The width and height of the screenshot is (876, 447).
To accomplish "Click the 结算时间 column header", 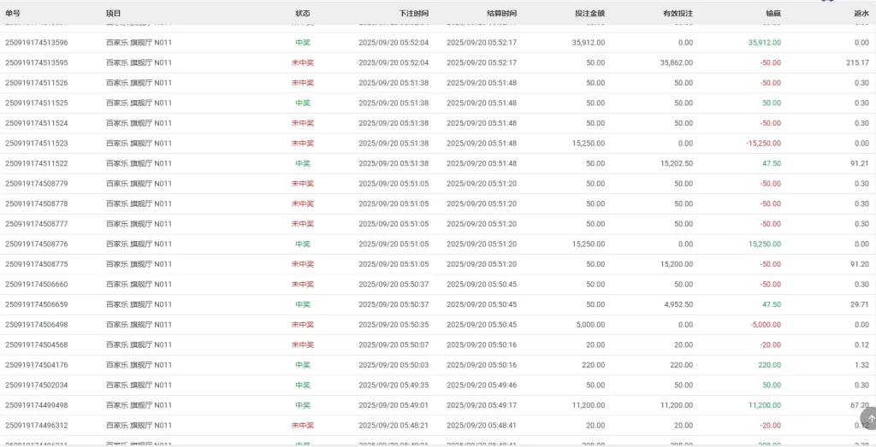I will (x=501, y=14).
